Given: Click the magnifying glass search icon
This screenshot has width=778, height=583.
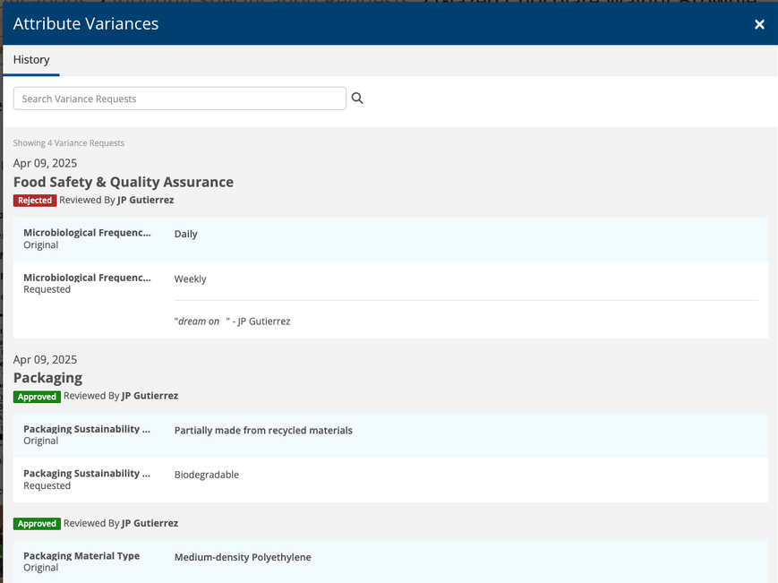Looking at the screenshot, I should 357,99.
